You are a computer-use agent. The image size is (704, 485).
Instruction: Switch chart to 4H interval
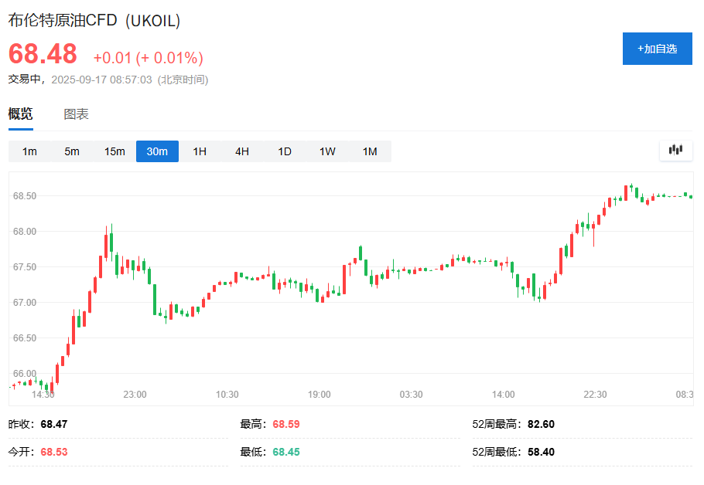242,151
